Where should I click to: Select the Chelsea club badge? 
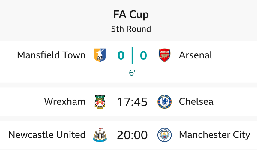coord(164,102)
